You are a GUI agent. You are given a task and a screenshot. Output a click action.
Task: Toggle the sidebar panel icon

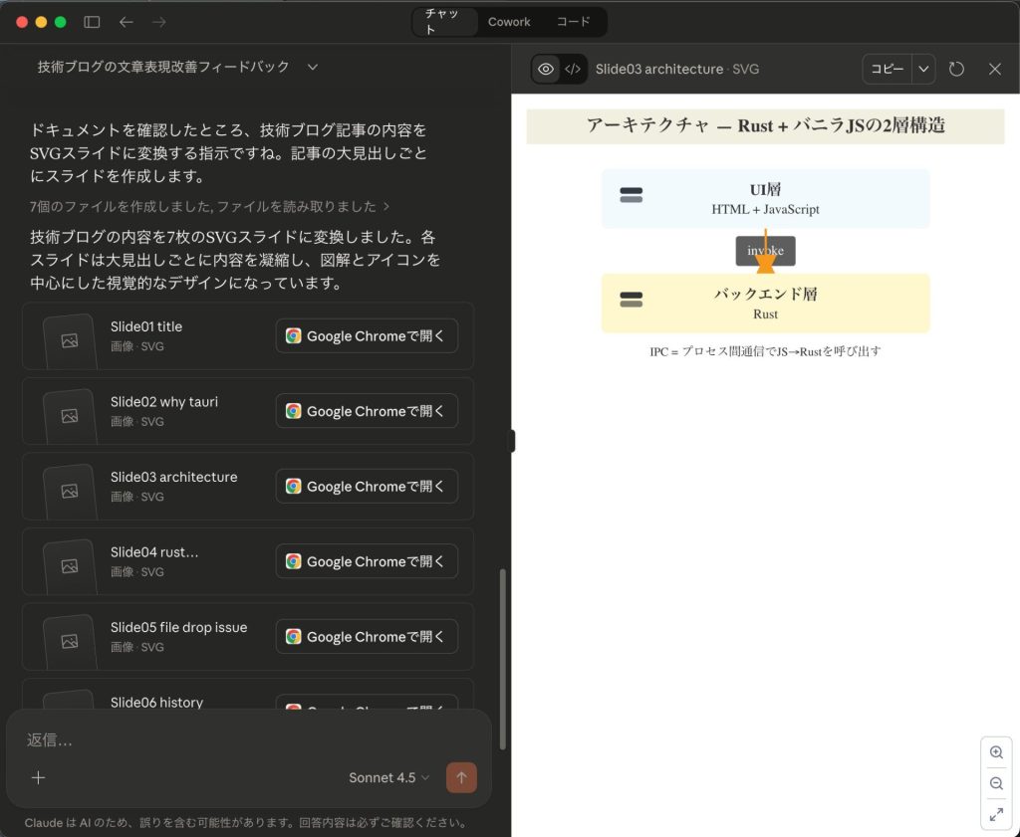[92, 22]
